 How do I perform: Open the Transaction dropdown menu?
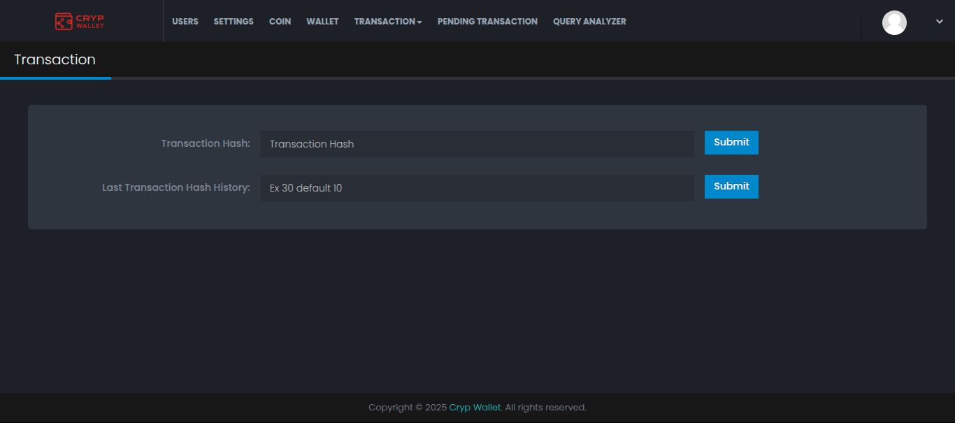coord(388,22)
